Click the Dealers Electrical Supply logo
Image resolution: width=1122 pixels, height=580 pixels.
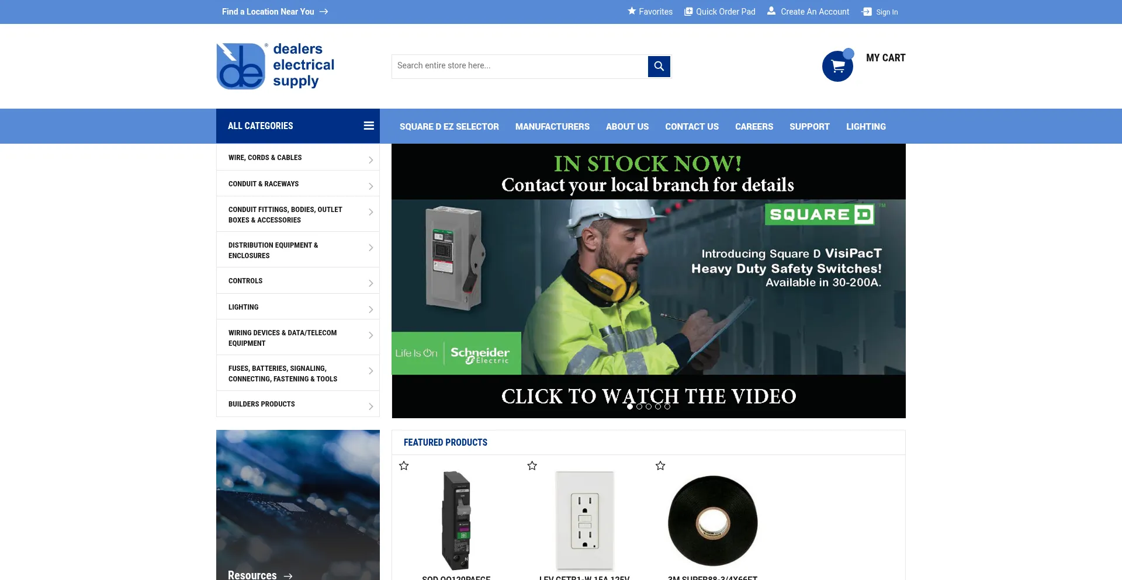275,65
